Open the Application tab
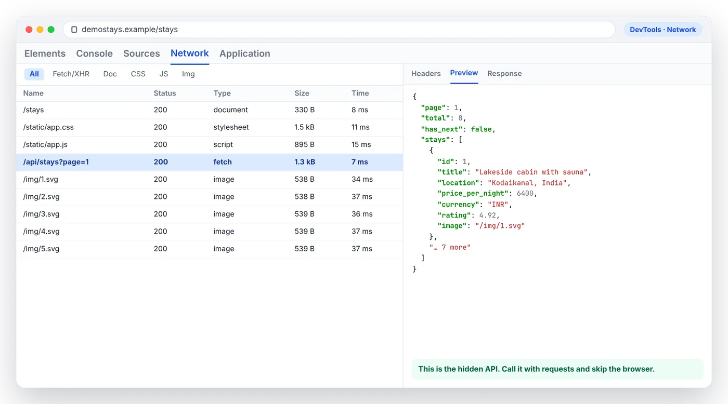 pyautogui.click(x=245, y=53)
